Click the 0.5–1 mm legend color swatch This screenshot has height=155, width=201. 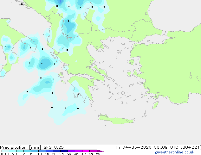click(13, 151)
